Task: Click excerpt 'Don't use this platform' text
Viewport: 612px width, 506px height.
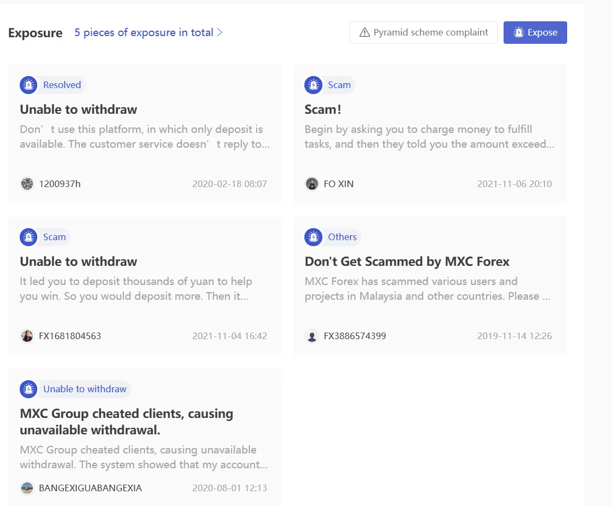Action: point(145,137)
